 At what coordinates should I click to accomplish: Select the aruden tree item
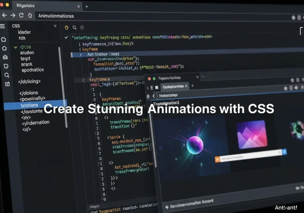pyautogui.click(x=27, y=53)
